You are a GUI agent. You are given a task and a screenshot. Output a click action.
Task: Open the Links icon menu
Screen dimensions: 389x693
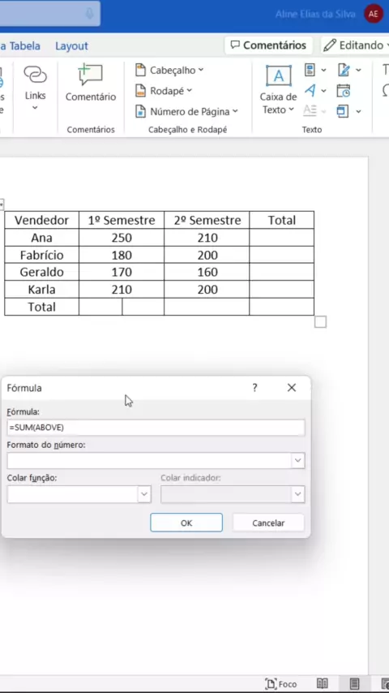[36, 87]
